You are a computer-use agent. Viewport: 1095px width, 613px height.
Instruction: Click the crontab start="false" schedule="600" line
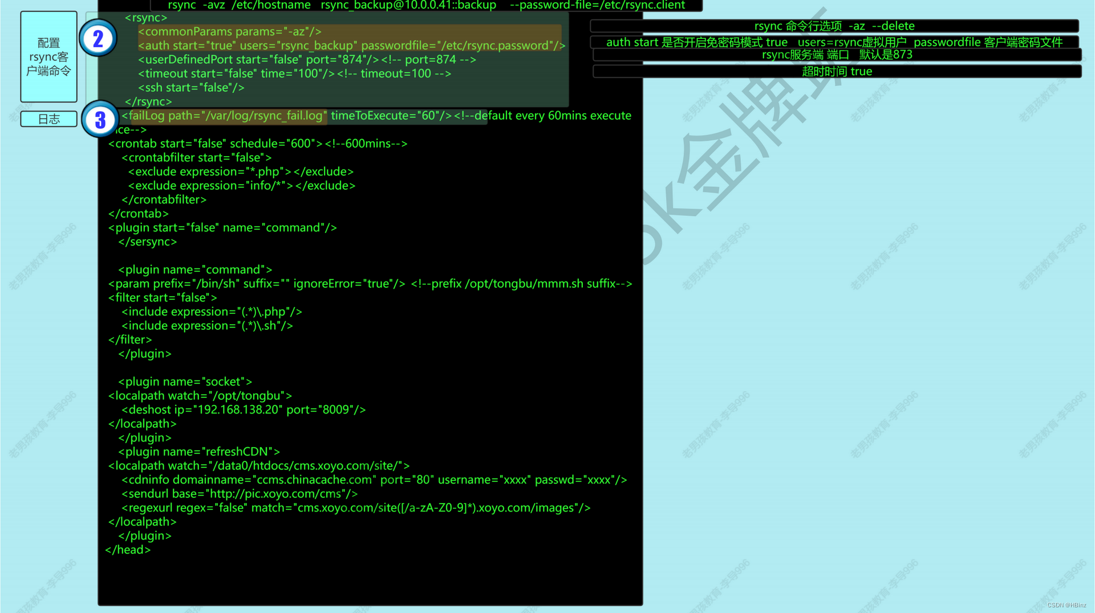point(258,144)
